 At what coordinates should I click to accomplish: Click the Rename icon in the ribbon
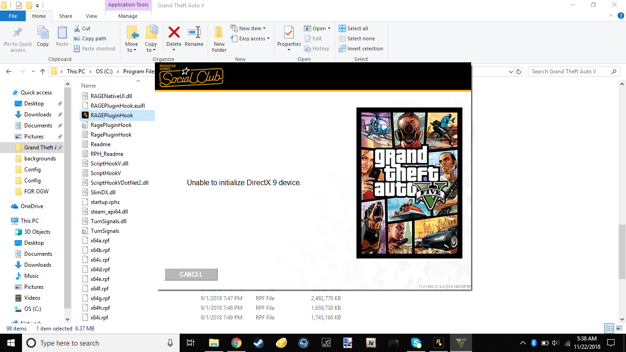click(x=194, y=32)
